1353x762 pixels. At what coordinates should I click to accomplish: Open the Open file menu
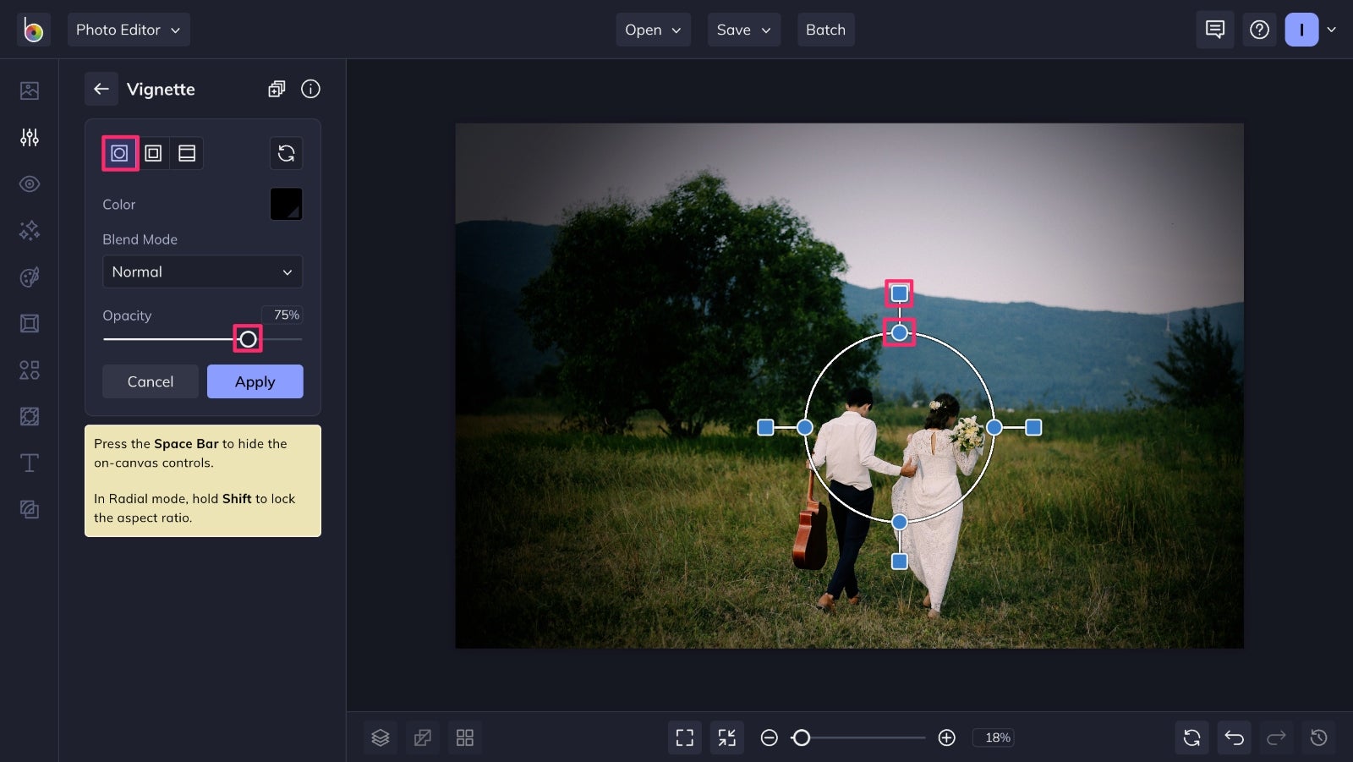(x=653, y=30)
